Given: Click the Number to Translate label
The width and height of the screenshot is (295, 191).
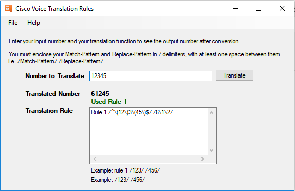Looking at the screenshot, I should [55, 76].
